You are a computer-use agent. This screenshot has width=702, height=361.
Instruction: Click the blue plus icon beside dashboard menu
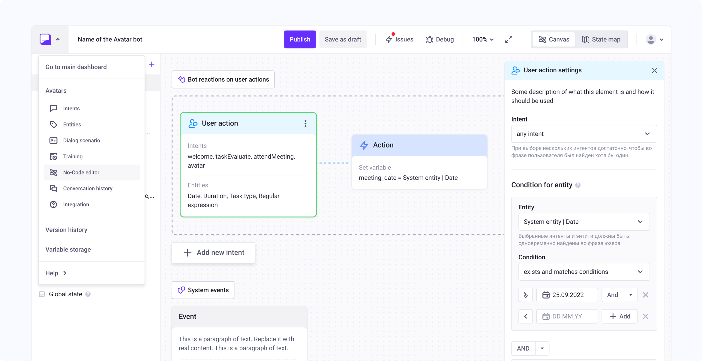coord(152,64)
